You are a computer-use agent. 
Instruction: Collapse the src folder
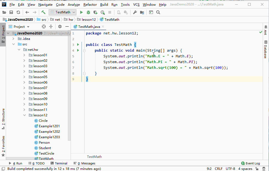13,44
